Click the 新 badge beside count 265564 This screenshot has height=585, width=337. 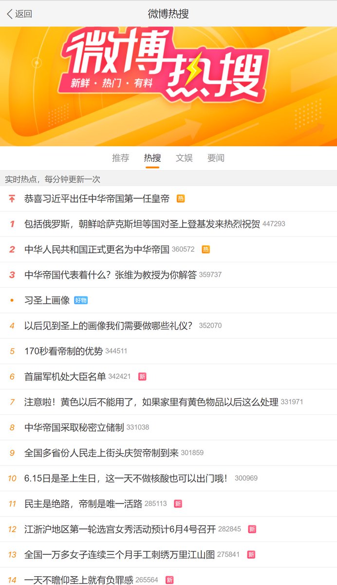click(x=169, y=580)
